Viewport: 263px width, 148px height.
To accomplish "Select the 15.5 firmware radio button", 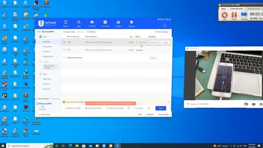I will 64,50.
